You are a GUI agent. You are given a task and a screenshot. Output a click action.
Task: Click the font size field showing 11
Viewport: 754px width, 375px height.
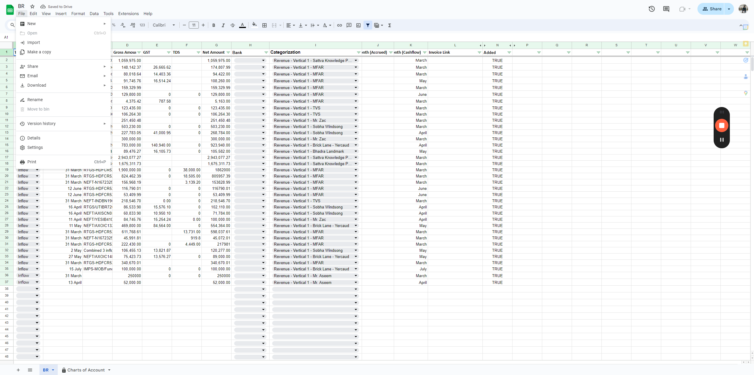click(x=194, y=25)
